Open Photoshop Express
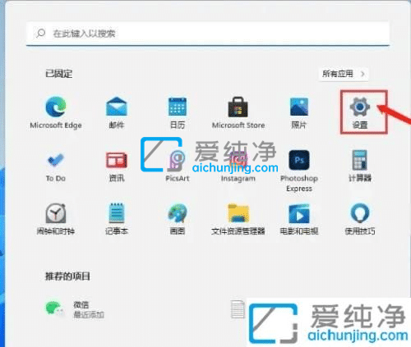Image resolution: width=411 pixels, height=347 pixels. [x=299, y=171]
